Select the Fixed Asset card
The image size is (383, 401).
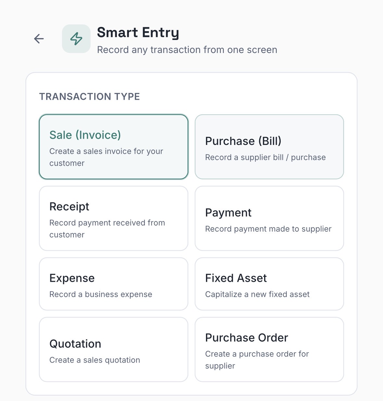pyautogui.click(x=269, y=284)
